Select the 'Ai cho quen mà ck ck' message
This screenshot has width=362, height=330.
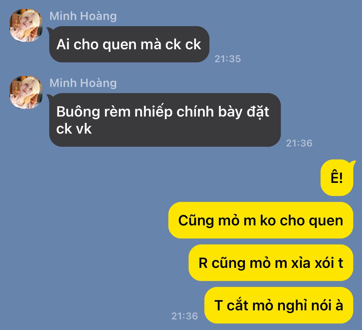[129, 44]
